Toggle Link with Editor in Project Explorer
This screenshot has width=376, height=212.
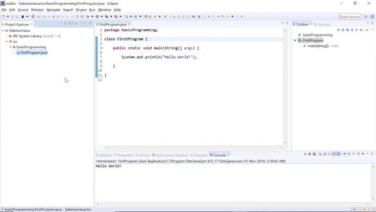tap(70, 24)
